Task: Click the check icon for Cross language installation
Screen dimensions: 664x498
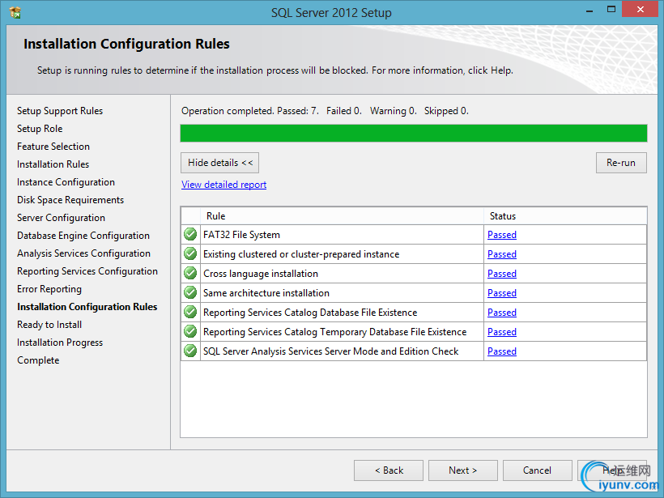Action: (x=190, y=273)
